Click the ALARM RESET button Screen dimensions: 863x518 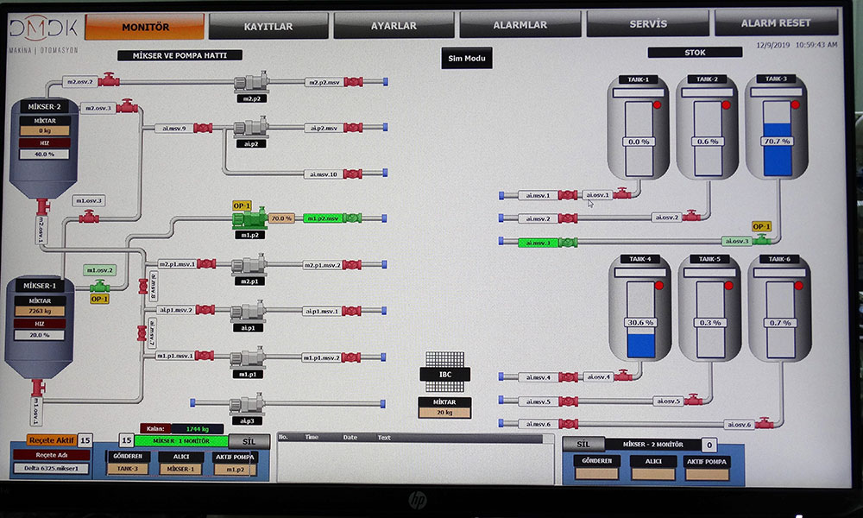[776, 23]
